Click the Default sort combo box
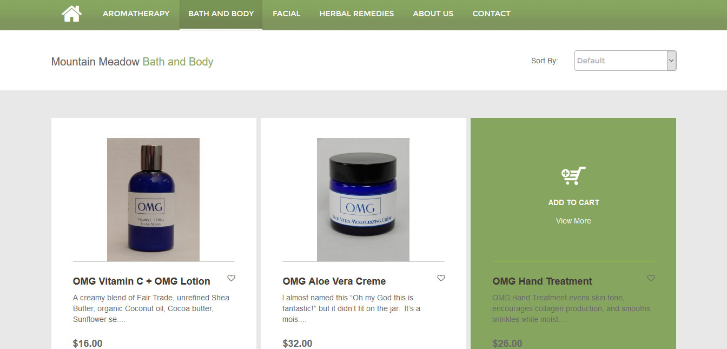The image size is (727, 349). tap(625, 61)
